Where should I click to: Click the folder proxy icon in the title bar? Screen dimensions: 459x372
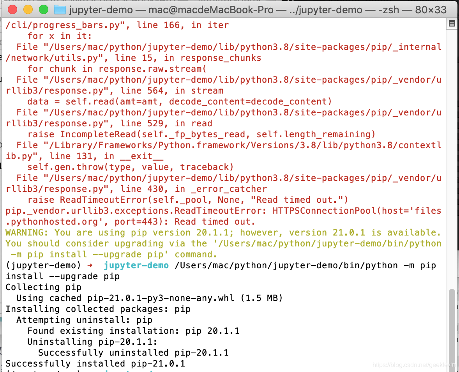tap(60, 10)
